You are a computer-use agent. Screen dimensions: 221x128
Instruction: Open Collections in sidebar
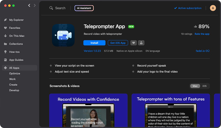pyautogui.click(x=16, y=44)
